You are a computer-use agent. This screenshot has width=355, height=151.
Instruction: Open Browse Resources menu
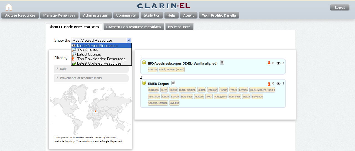[20, 15]
